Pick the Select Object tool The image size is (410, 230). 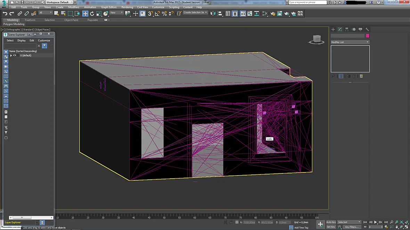pyautogui.click(x=56, y=13)
